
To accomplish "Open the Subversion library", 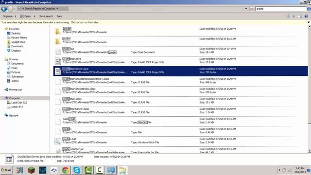I will 17,77.
